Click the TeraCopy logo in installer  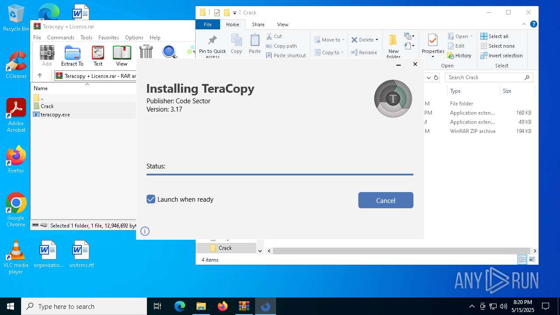point(393,98)
